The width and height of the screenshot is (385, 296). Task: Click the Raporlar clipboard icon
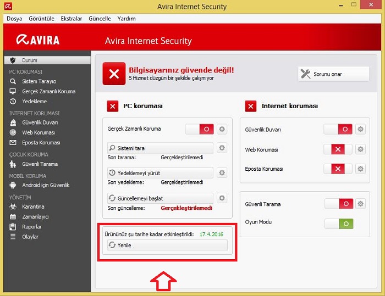tap(13, 227)
